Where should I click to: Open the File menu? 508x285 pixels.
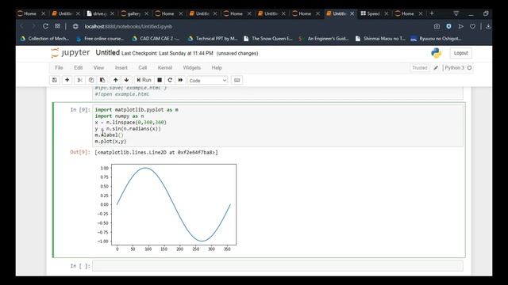pos(59,68)
